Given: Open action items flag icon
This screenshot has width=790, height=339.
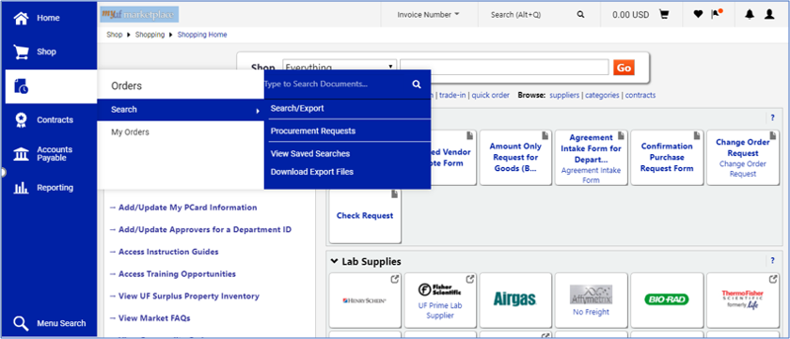Looking at the screenshot, I should 717,14.
